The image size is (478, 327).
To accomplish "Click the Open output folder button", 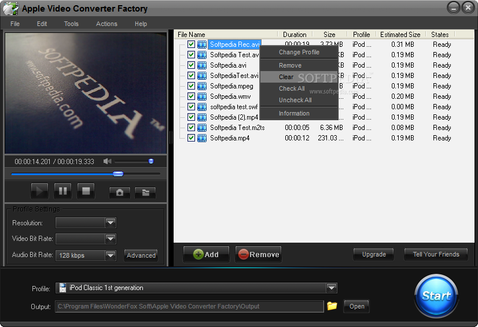I will point(356,306).
